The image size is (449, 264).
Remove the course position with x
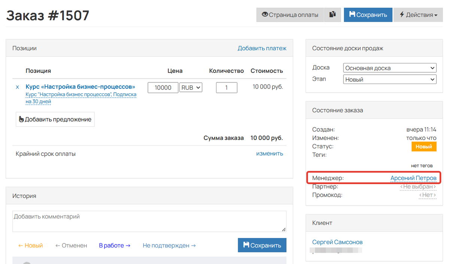(18, 87)
